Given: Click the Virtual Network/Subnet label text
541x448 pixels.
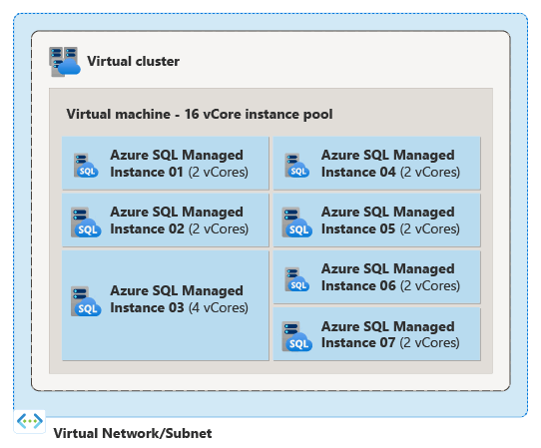Looking at the screenshot, I should [133, 433].
